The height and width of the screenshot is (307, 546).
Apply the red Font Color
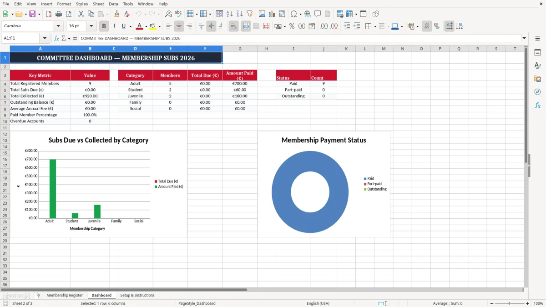[x=140, y=26]
